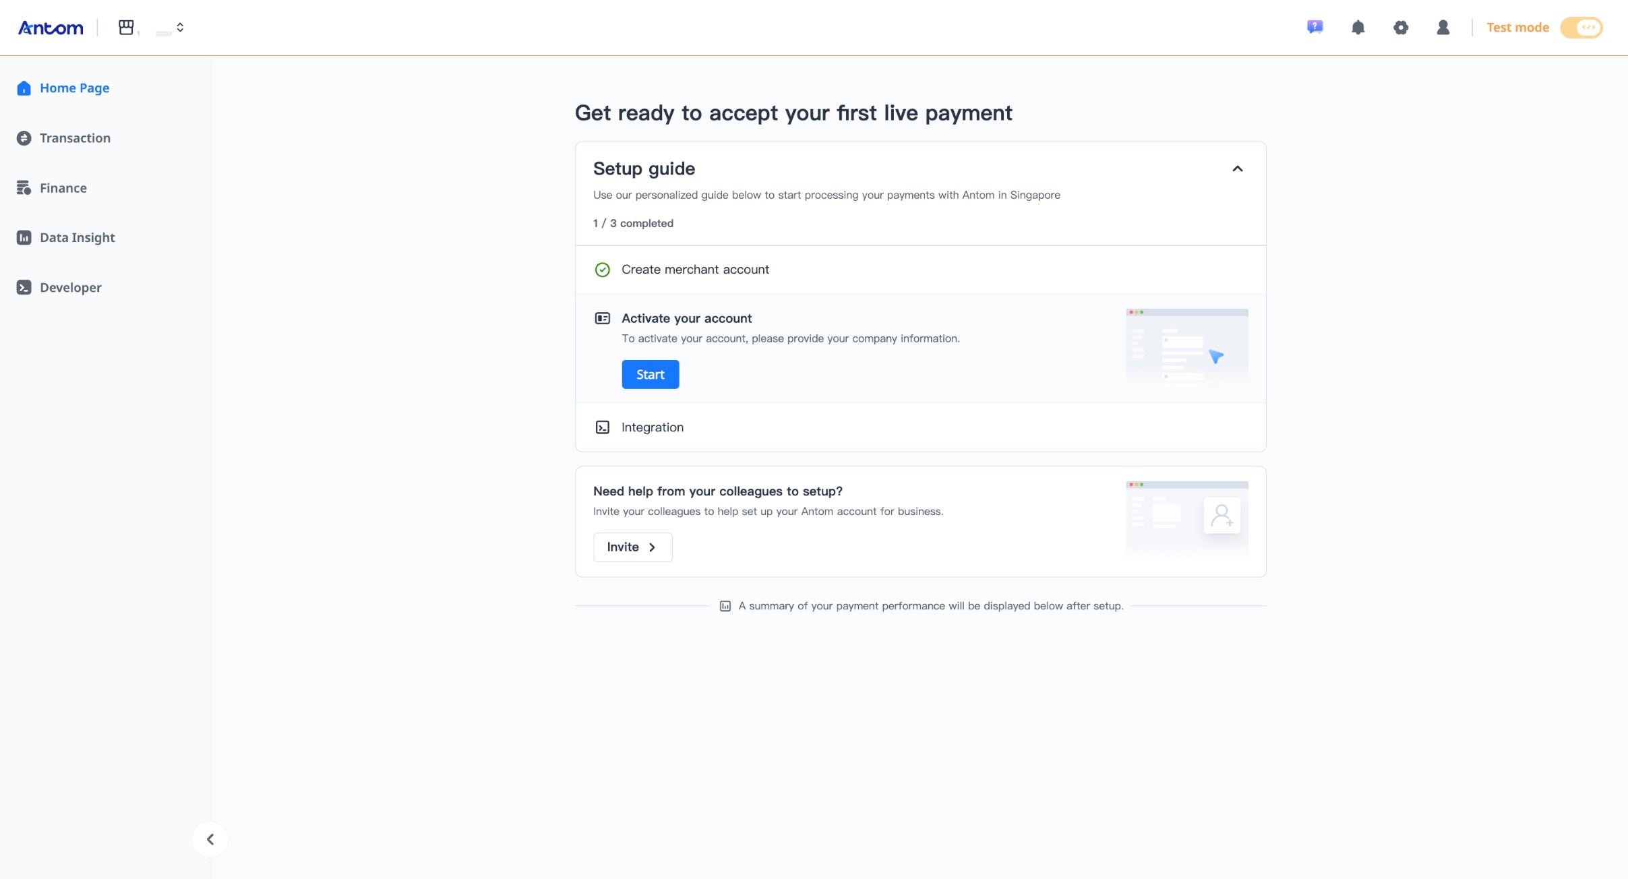
Task: Go to the Finance section
Action: [x=63, y=188]
